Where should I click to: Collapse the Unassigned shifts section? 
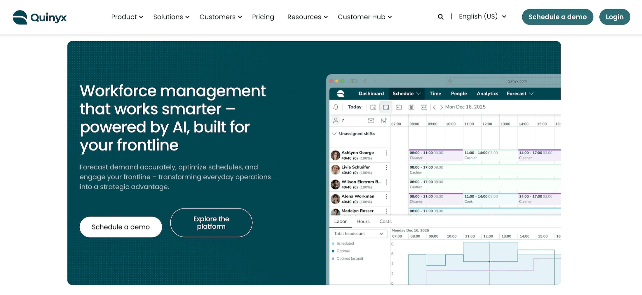coord(335,133)
